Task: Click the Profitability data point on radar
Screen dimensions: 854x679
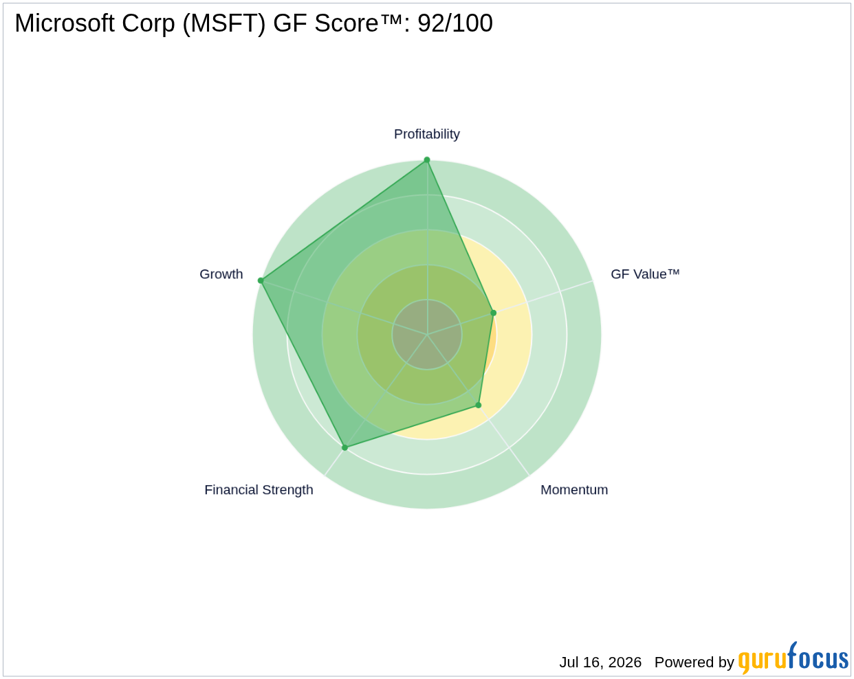Action: (x=427, y=160)
